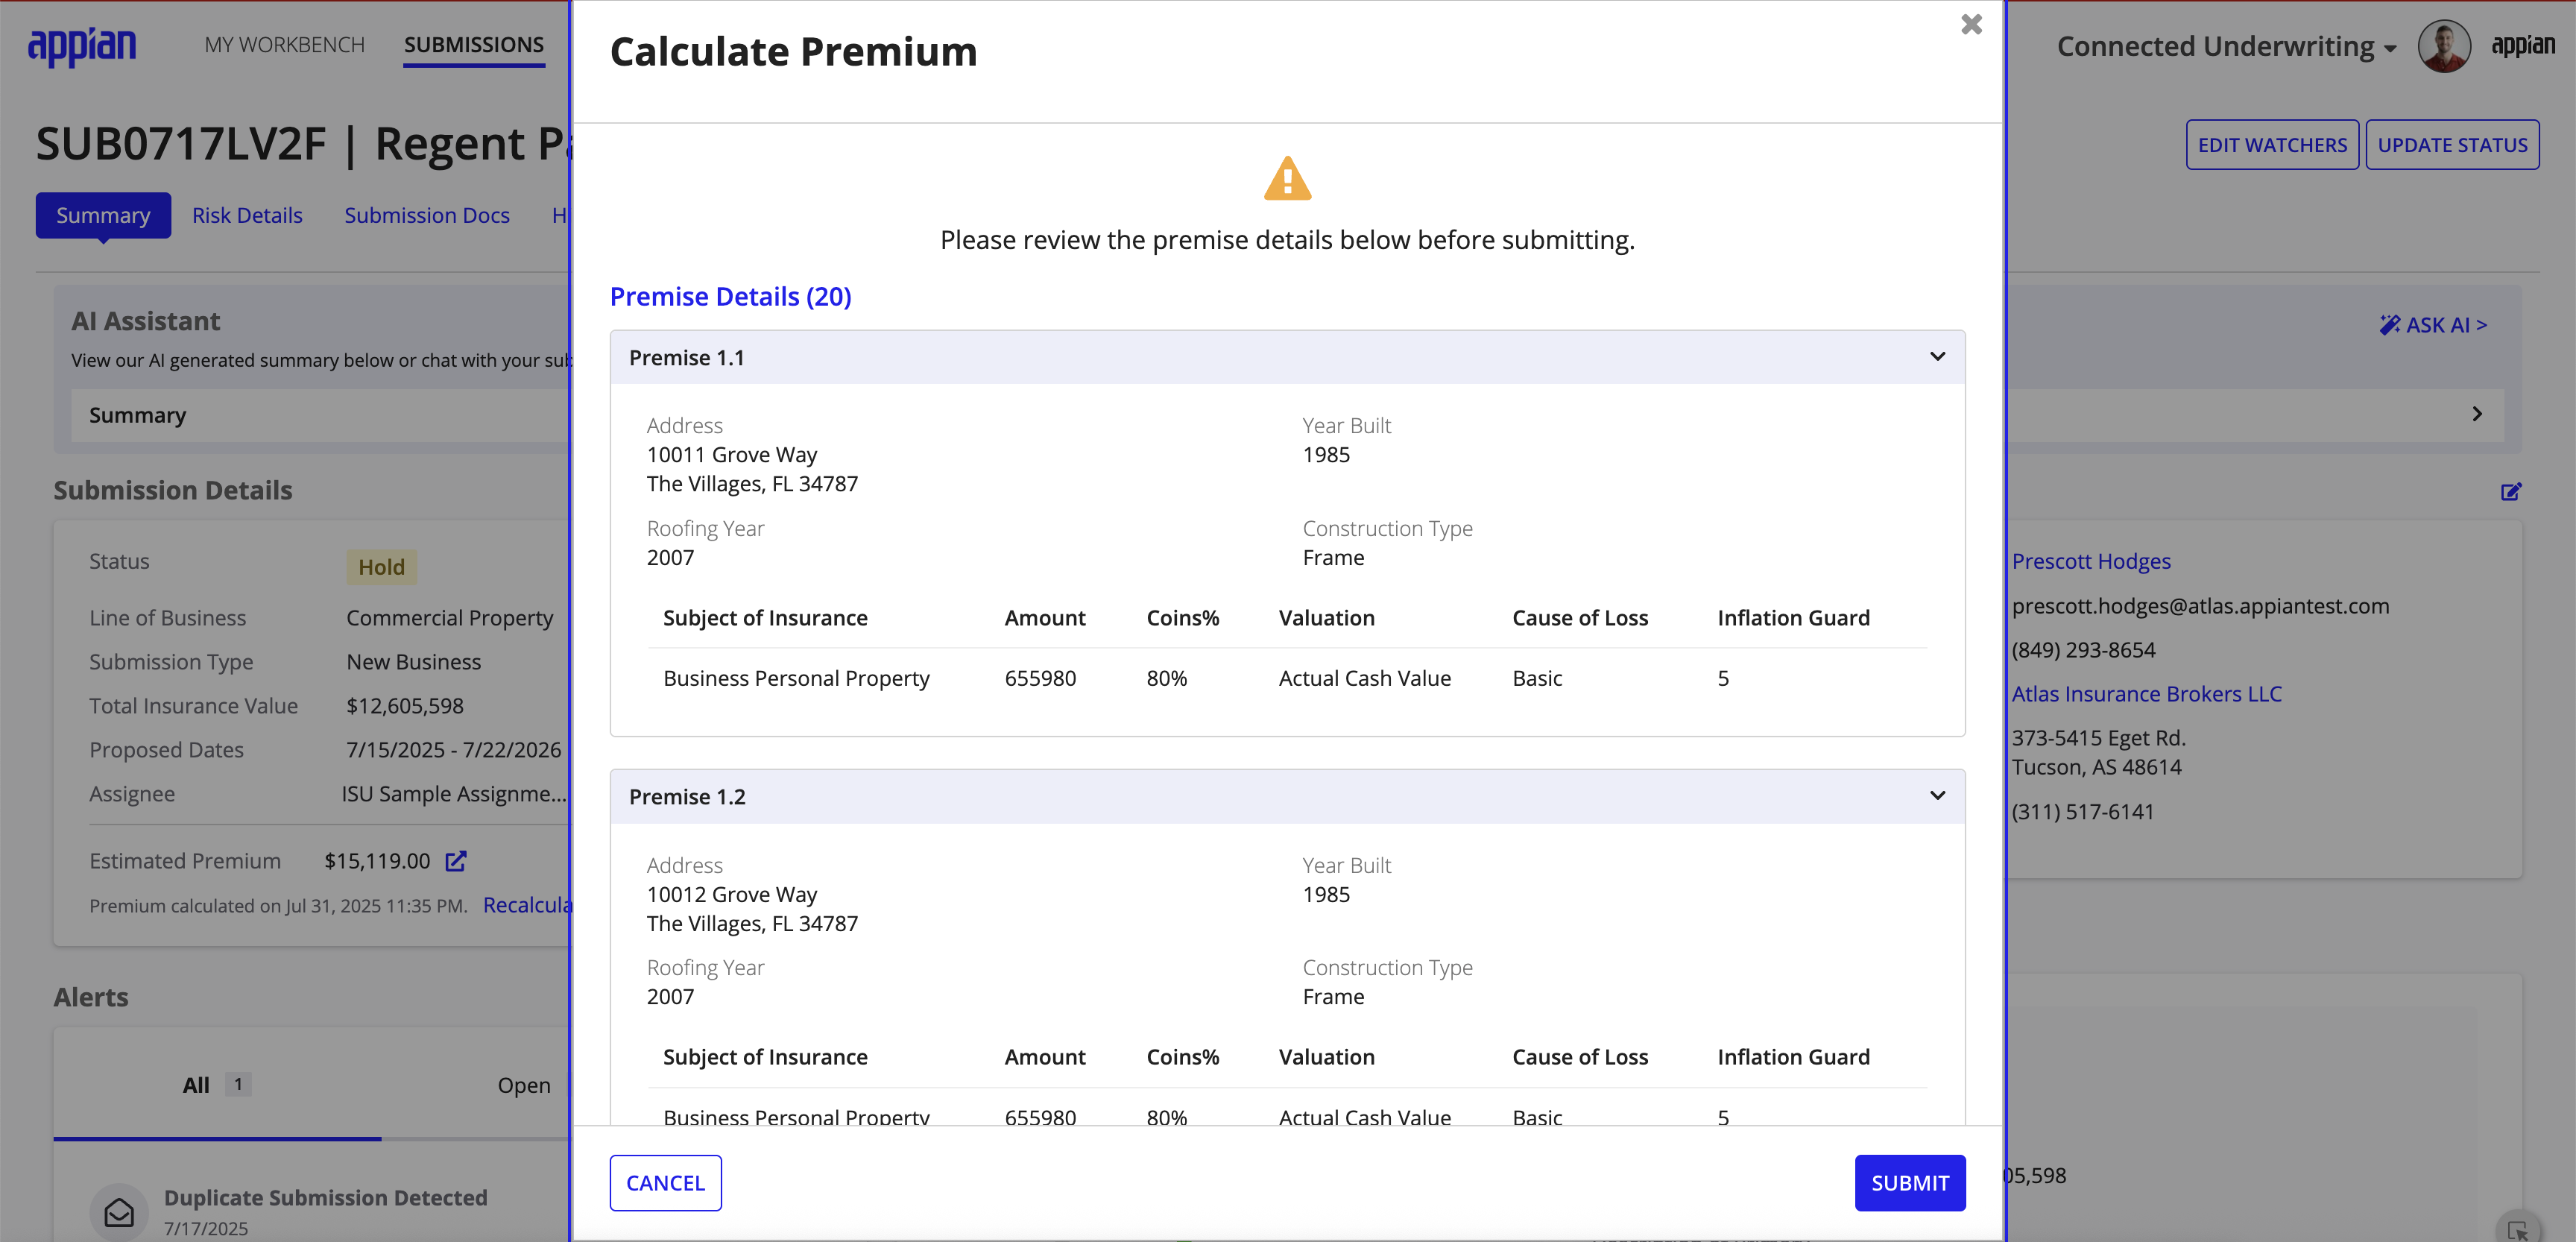Click the Premise Details (20) heading

(730, 296)
